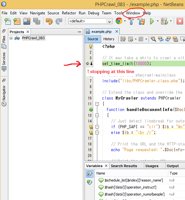Open the Window menu

[133, 13]
